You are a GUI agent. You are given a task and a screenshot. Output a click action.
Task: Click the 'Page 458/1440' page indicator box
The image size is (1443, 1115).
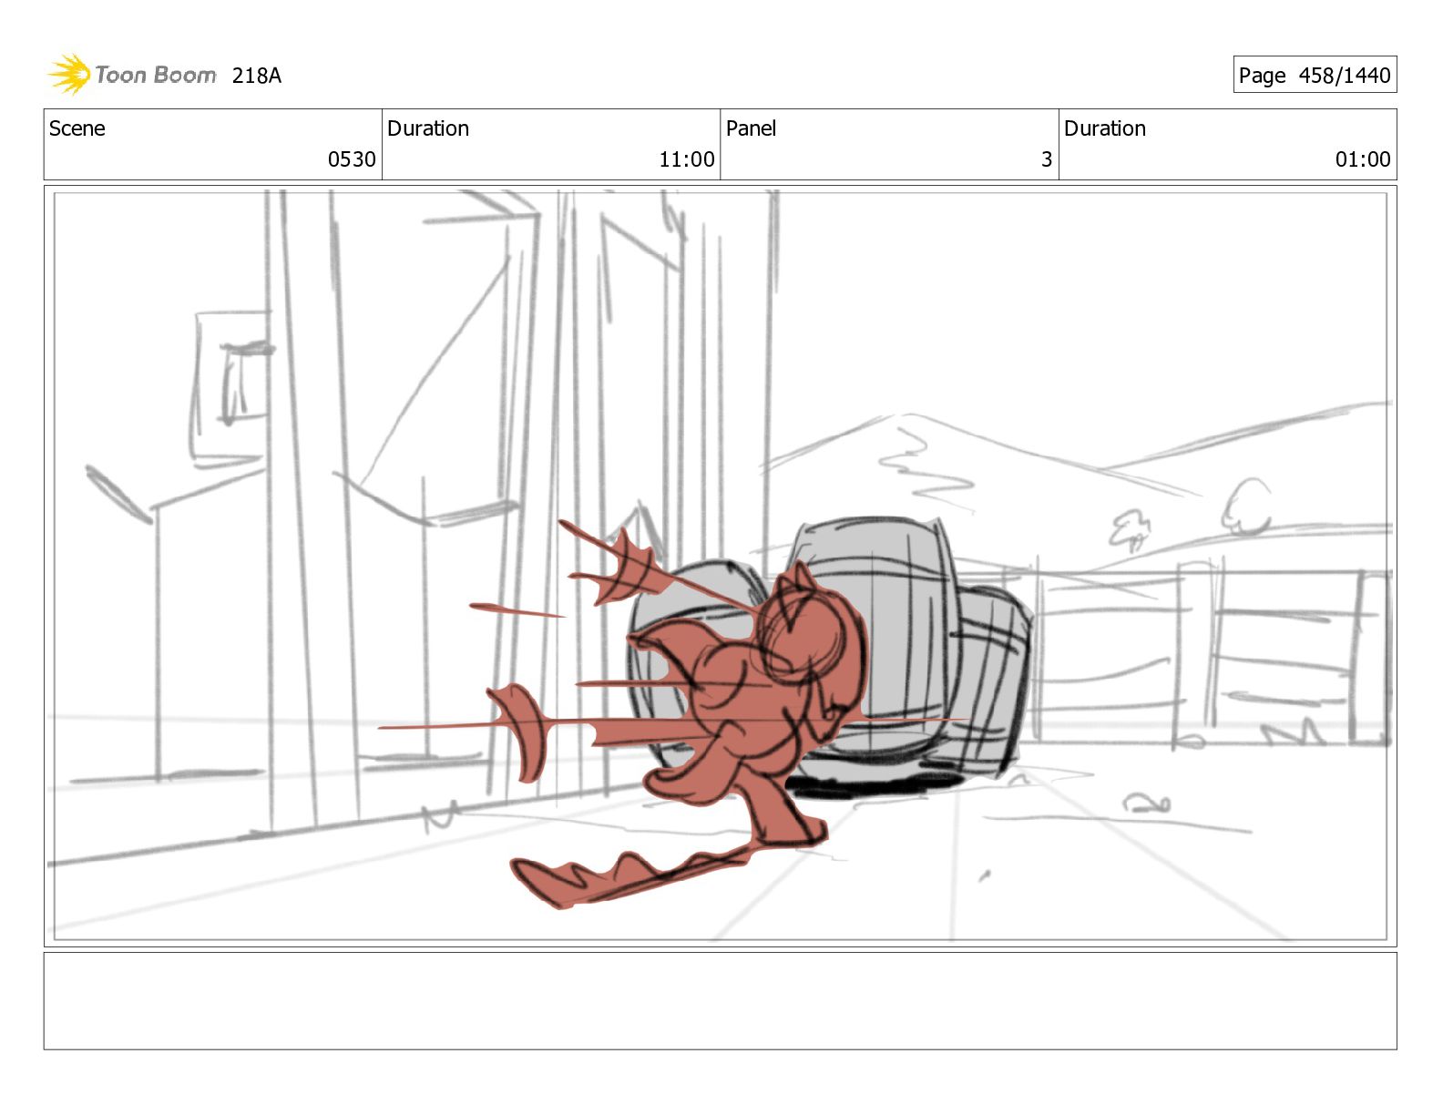click(x=1315, y=75)
